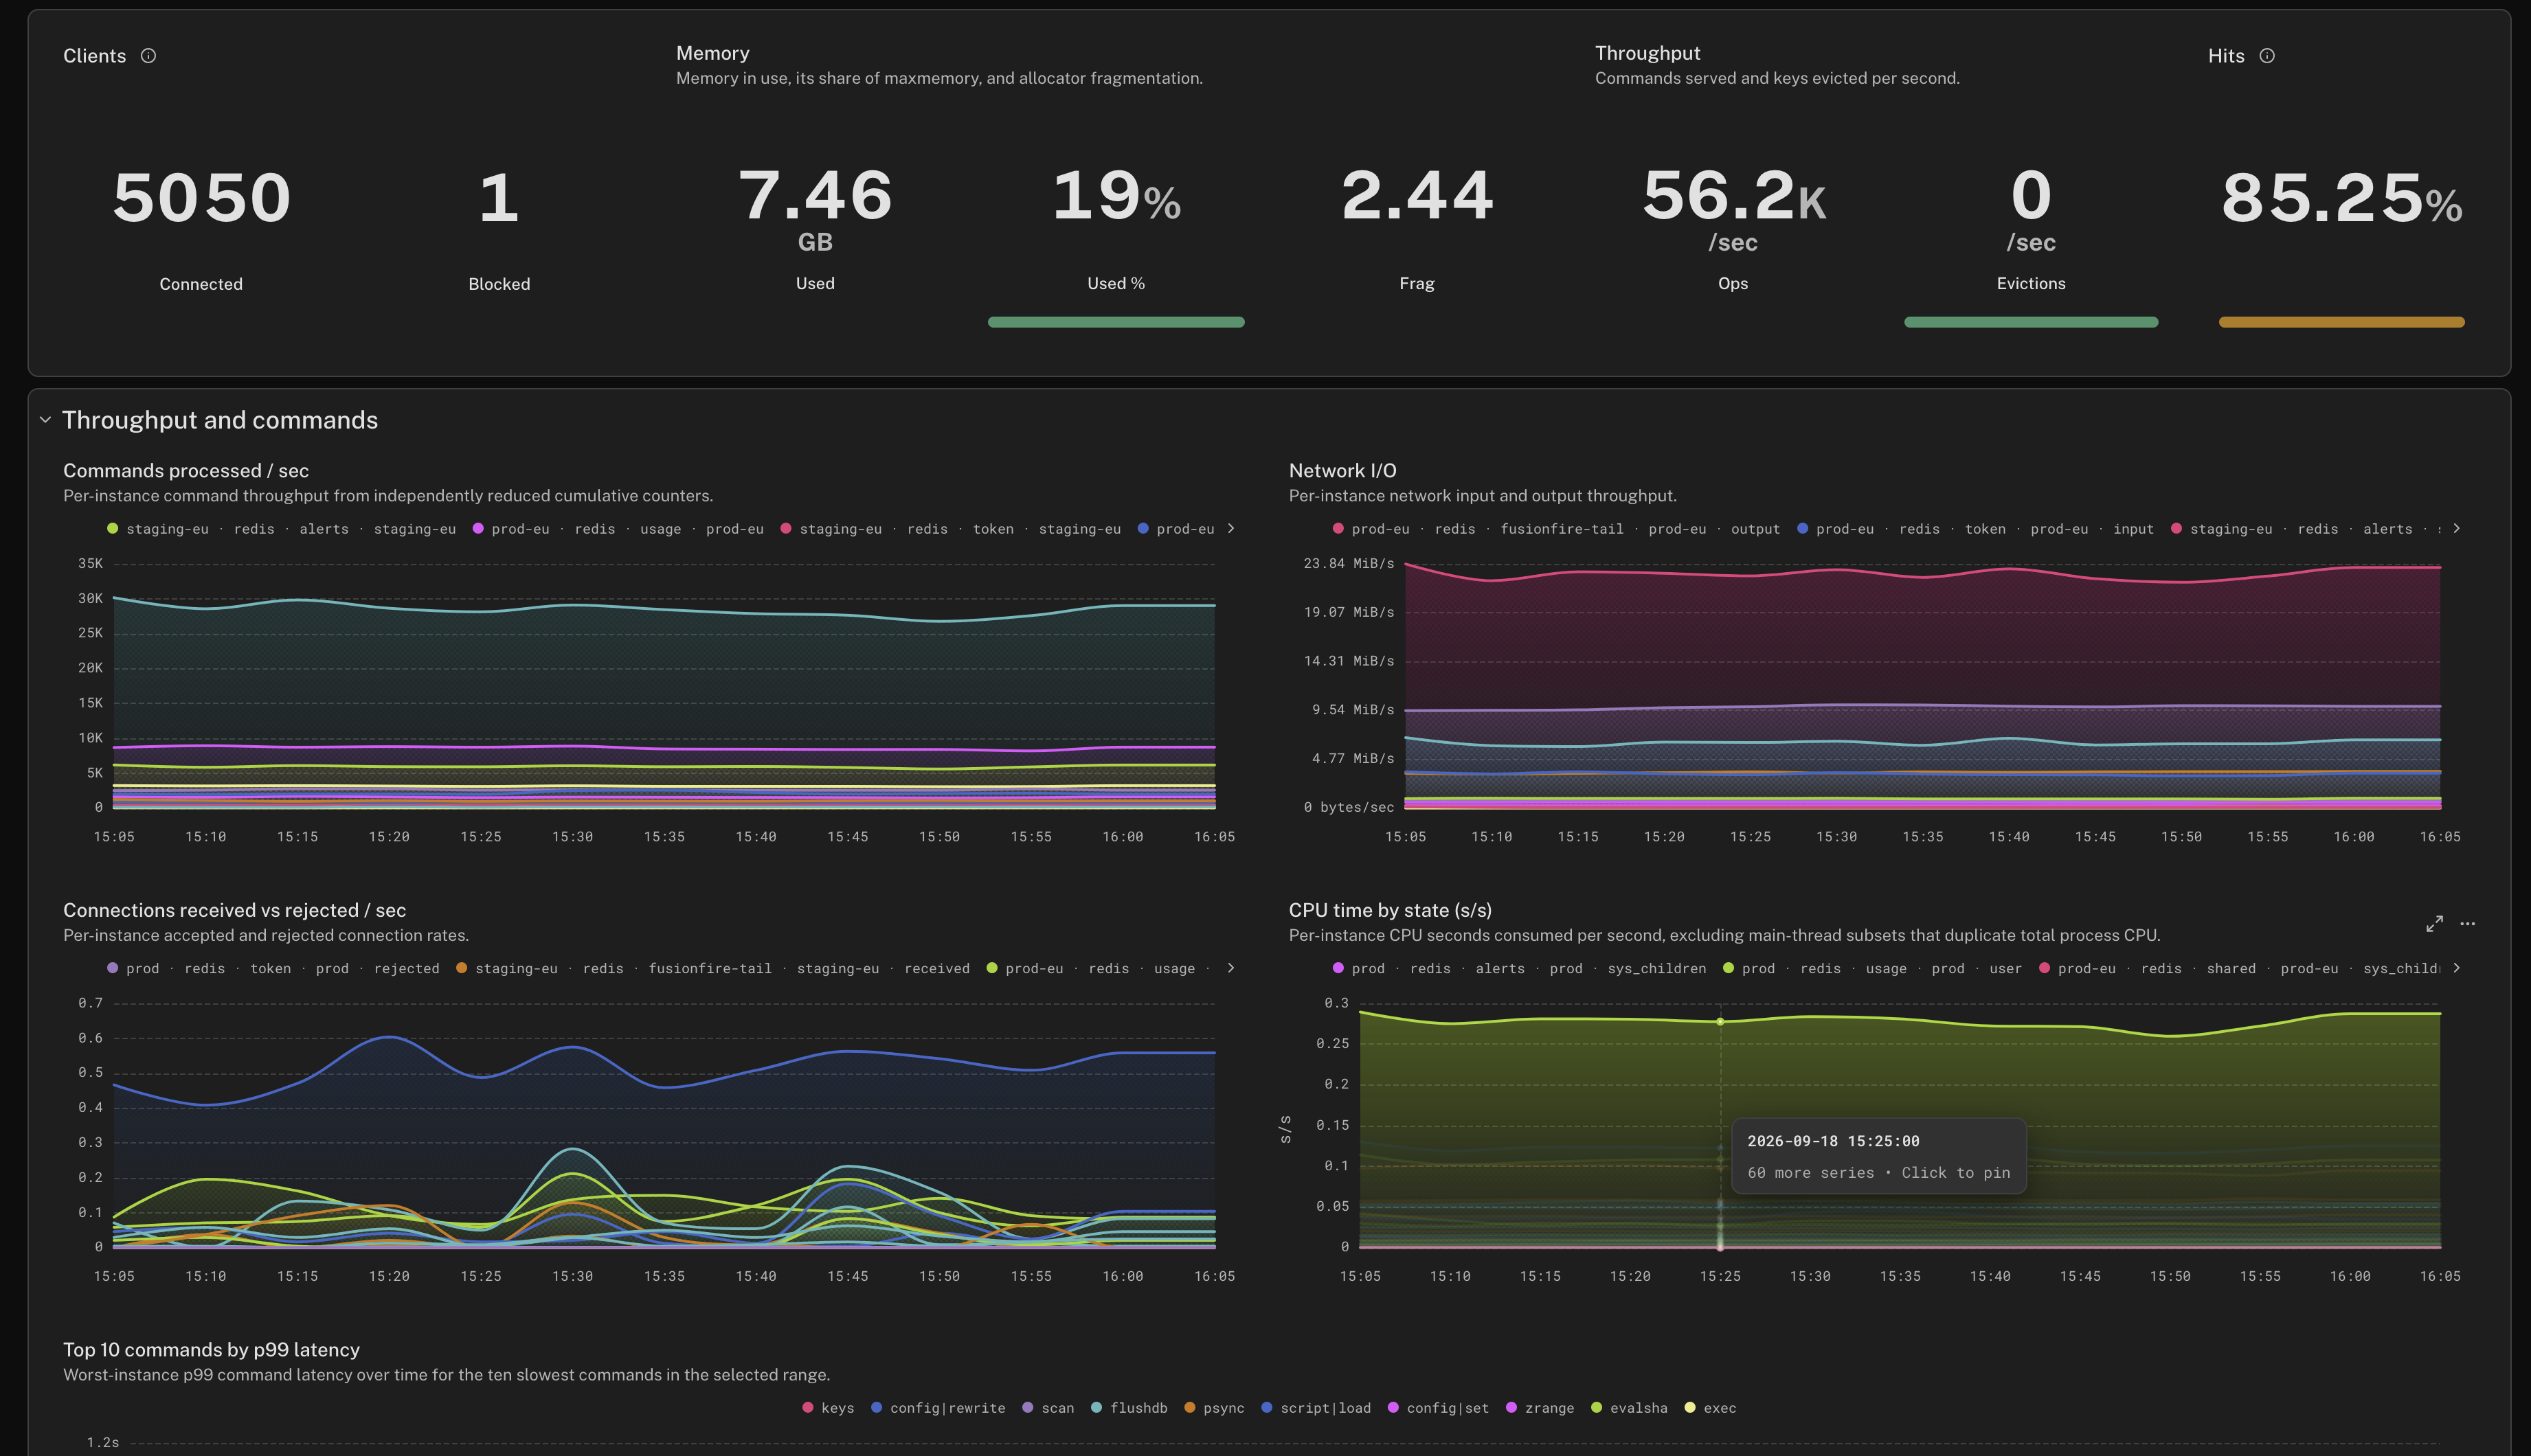Toggle script|load command in latency legend
Screen dimensions: 2531x1456
coord(1316,1408)
